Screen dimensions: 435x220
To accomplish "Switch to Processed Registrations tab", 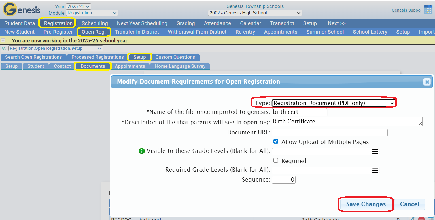I will (97, 57).
